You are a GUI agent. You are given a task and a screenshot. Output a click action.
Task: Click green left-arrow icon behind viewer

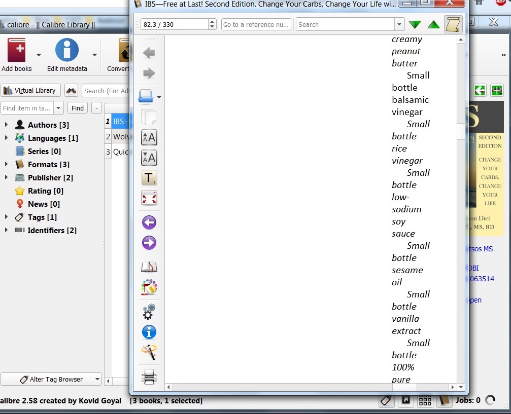click(480, 90)
